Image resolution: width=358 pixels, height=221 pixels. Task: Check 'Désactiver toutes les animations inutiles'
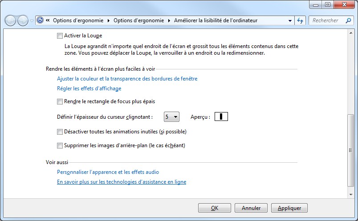point(60,132)
